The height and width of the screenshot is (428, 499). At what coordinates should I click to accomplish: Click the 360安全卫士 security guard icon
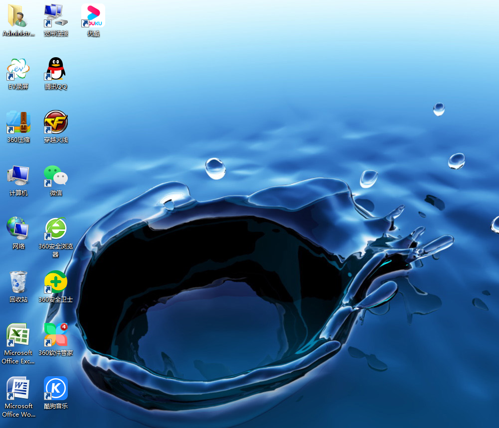(55, 282)
